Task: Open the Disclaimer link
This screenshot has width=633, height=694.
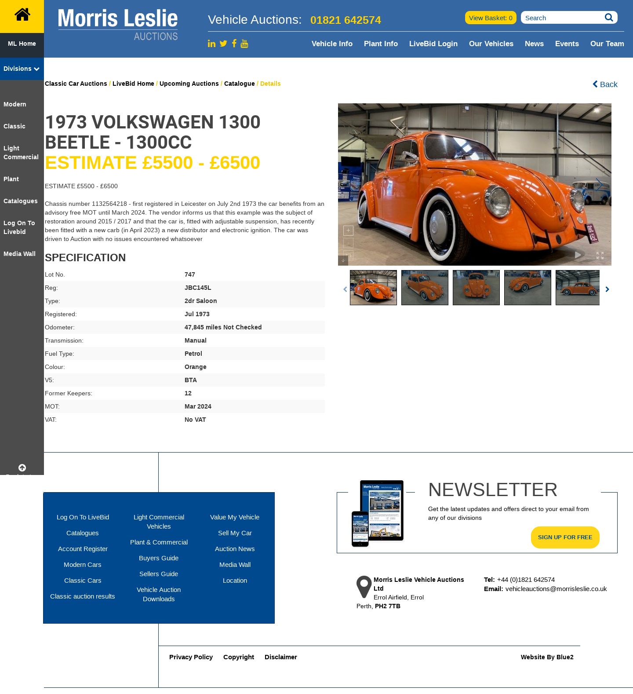Action: 281,657
